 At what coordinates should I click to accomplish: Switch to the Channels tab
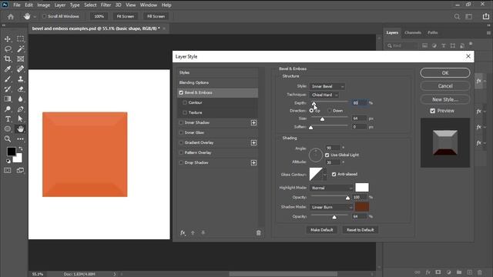[x=413, y=32]
